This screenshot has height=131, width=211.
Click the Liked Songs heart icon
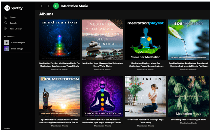point(6,49)
